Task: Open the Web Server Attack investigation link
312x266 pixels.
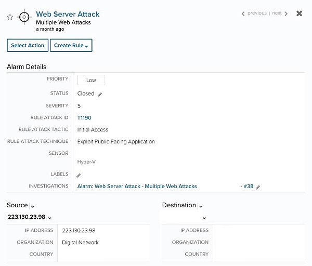Action: click(137, 186)
